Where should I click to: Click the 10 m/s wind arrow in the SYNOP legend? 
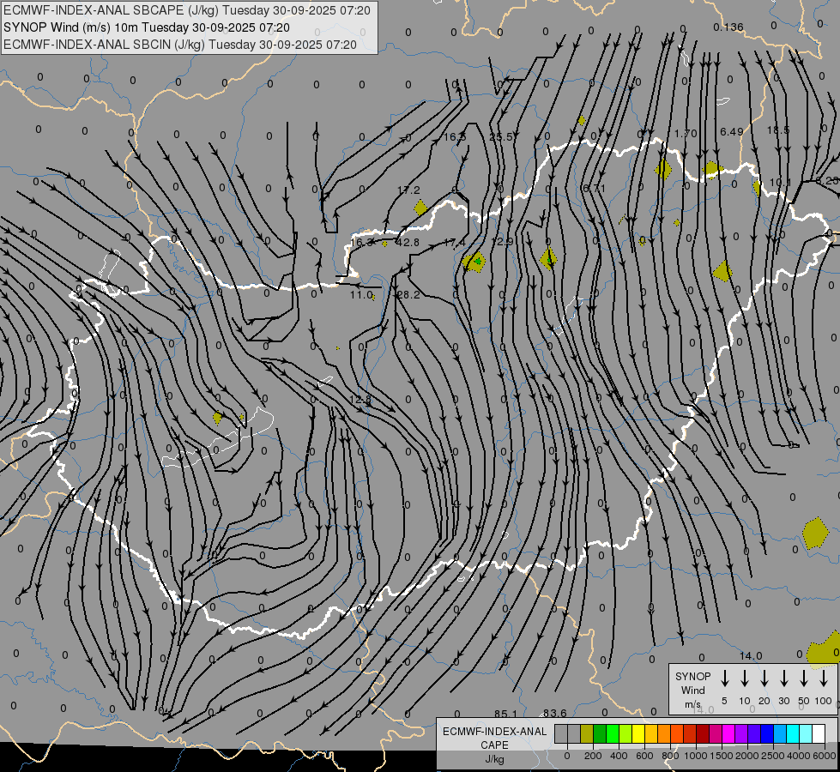pos(744,679)
